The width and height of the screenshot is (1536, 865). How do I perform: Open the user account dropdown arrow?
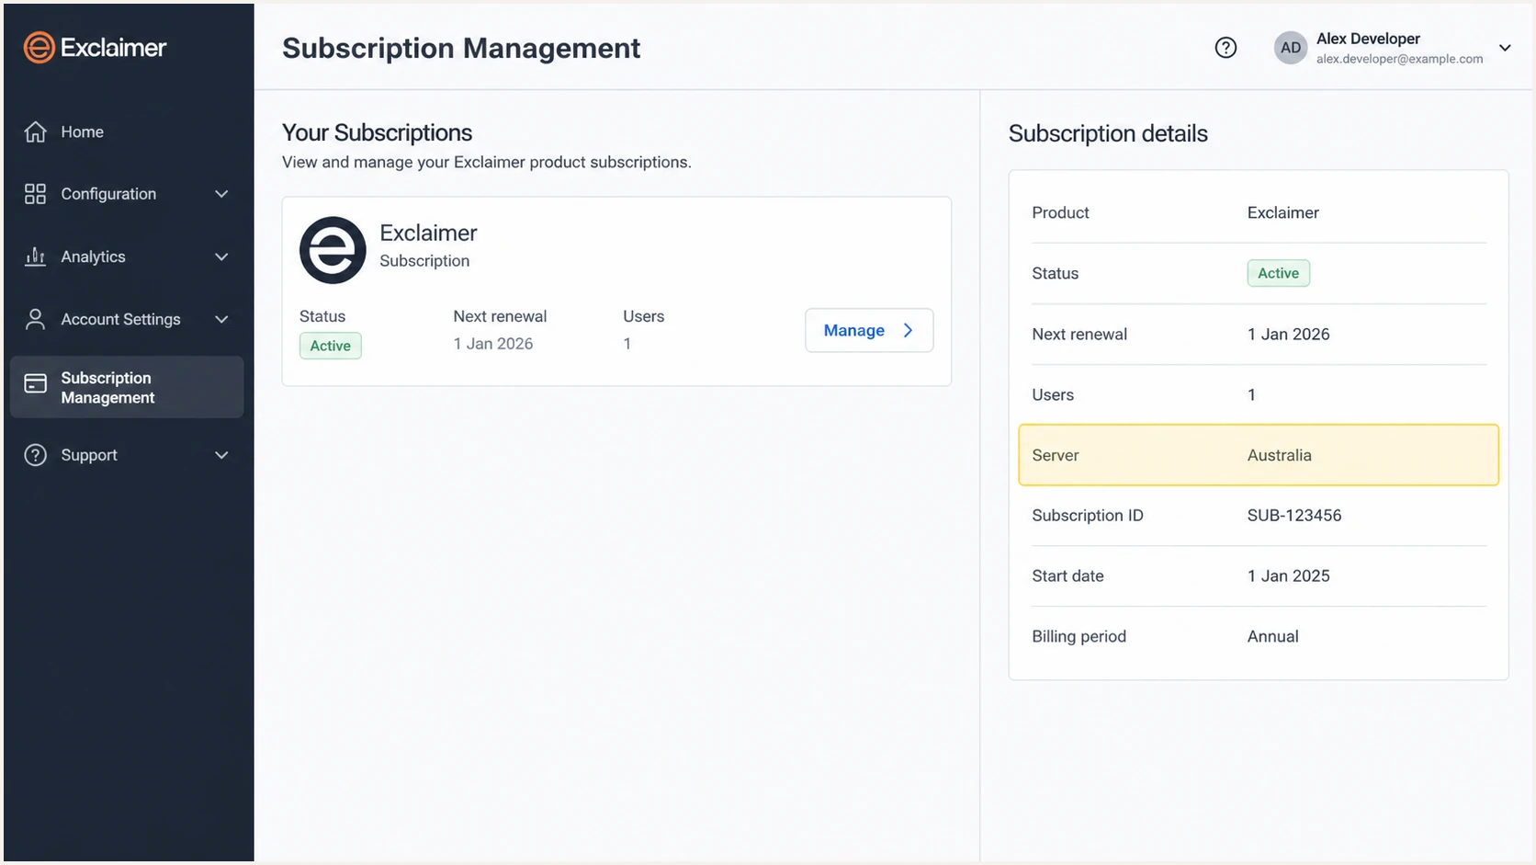pyautogui.click(x=1505, y=48)
